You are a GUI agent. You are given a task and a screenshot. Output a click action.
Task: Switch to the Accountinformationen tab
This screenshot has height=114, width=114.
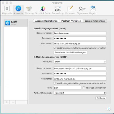pyautogui.click(x=46, y=21)
